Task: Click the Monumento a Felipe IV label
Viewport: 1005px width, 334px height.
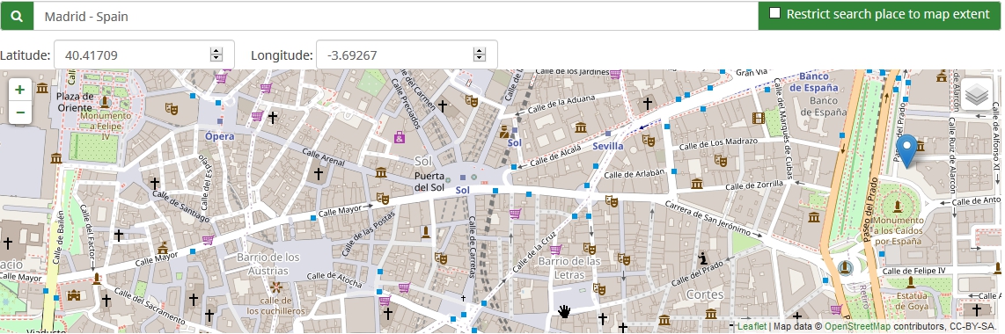Action: 105,126
